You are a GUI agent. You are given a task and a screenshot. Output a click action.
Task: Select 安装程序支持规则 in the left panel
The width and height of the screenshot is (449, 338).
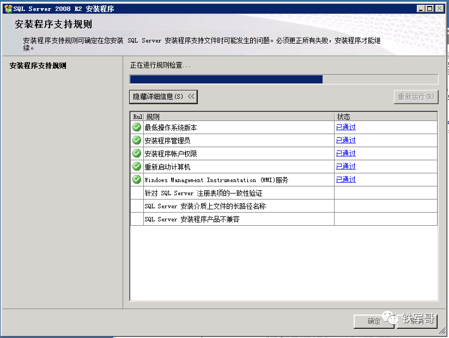pyautogui.click(x=38, y=66)
